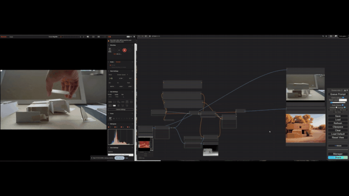This screenshot has height=196, width=349.
Task: Click the battery indicator in Remote toolbar
Action: pos(129,37)
